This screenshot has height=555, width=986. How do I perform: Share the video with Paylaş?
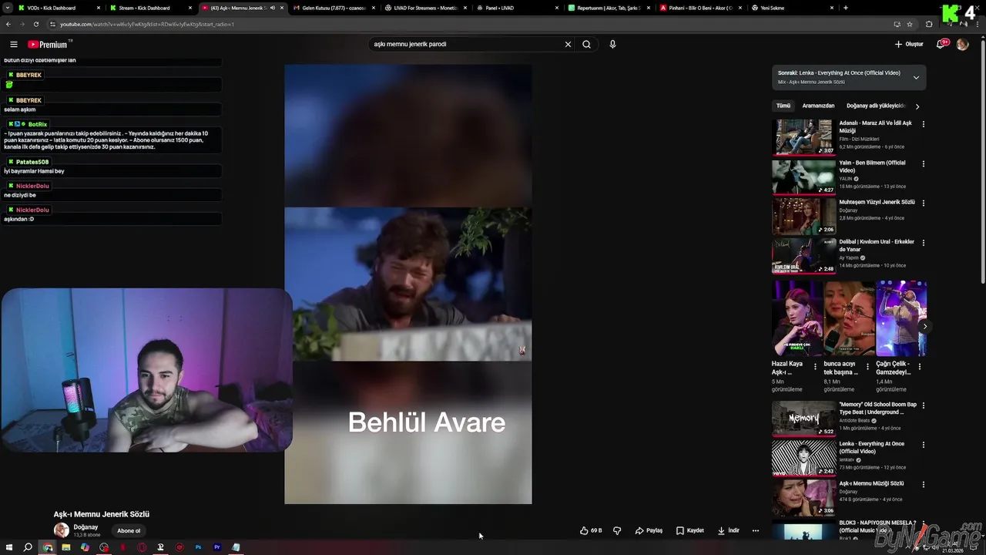[x=649, y=530]
